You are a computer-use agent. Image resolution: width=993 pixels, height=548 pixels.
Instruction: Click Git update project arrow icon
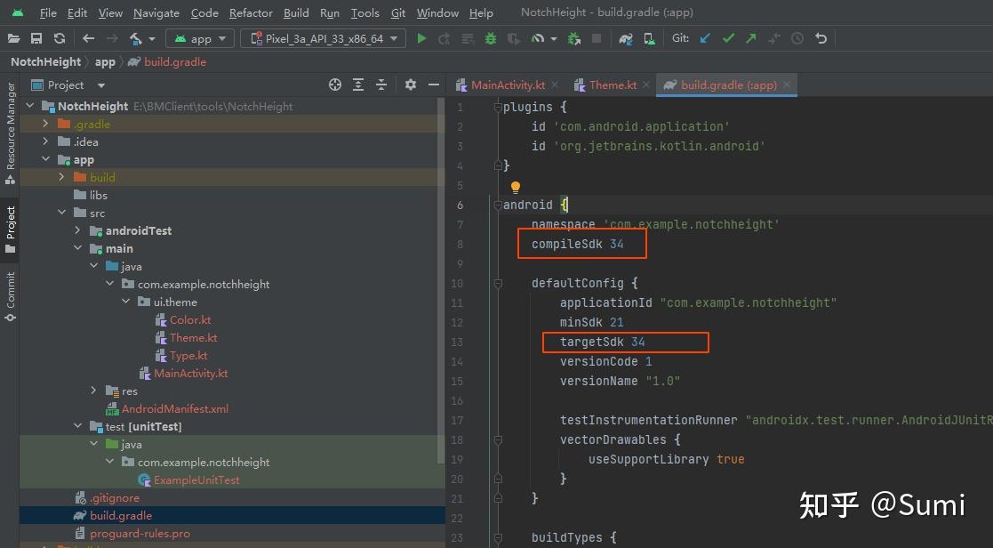click(705, 38)
